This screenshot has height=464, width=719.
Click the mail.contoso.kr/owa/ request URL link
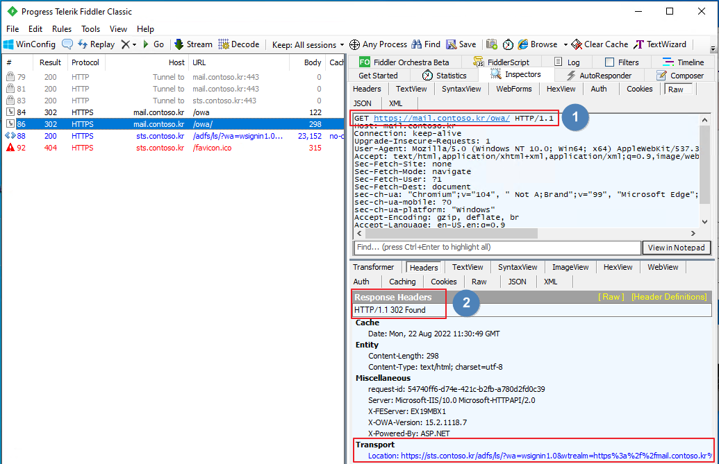coord(442,118)
